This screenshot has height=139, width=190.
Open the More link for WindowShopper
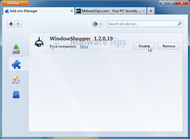tap(84, 46)
